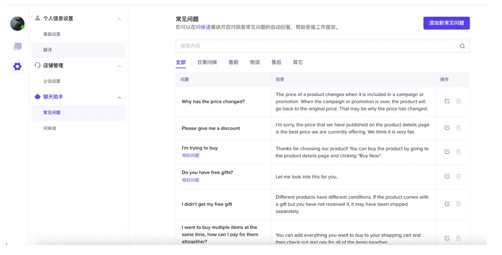Viewport: 502px width, 255px height.
Task: Edit the 'I'm trying to buy' entry
Action: click(447, 152)
